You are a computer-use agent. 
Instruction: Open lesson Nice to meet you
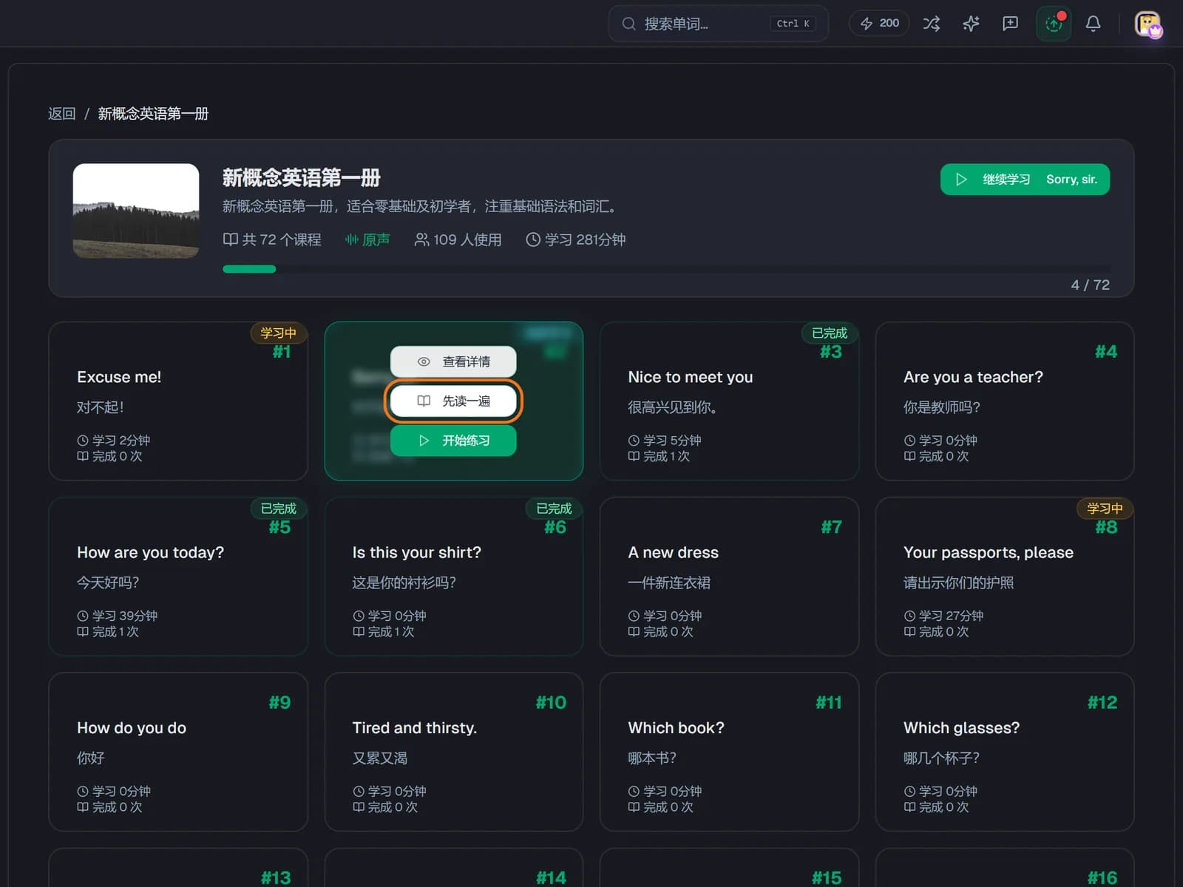(729, 401)
